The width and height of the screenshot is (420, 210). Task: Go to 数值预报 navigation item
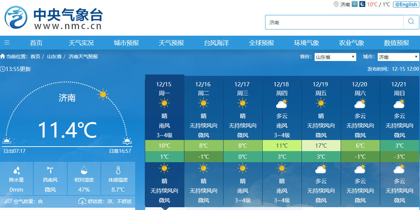tap(396, 43)
